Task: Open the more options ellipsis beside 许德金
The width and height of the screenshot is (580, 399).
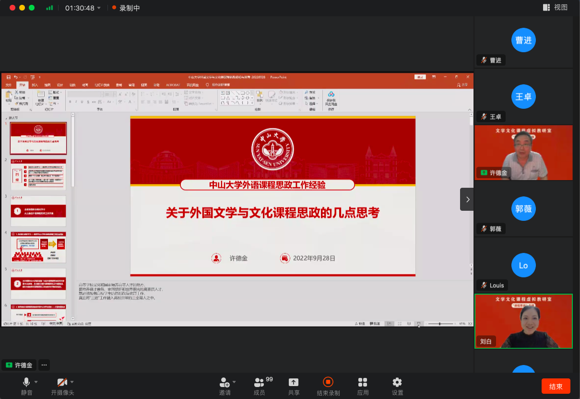Action: 44,365
